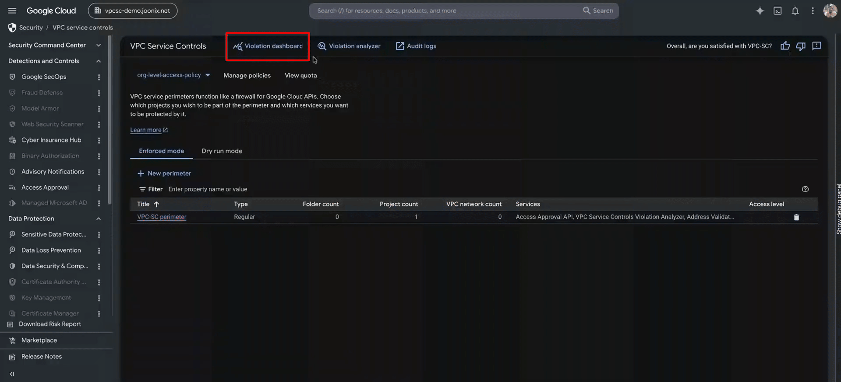Click the Download Risk Report link
This screenshot has width=841, height=382.
click(x=50, y=324)
